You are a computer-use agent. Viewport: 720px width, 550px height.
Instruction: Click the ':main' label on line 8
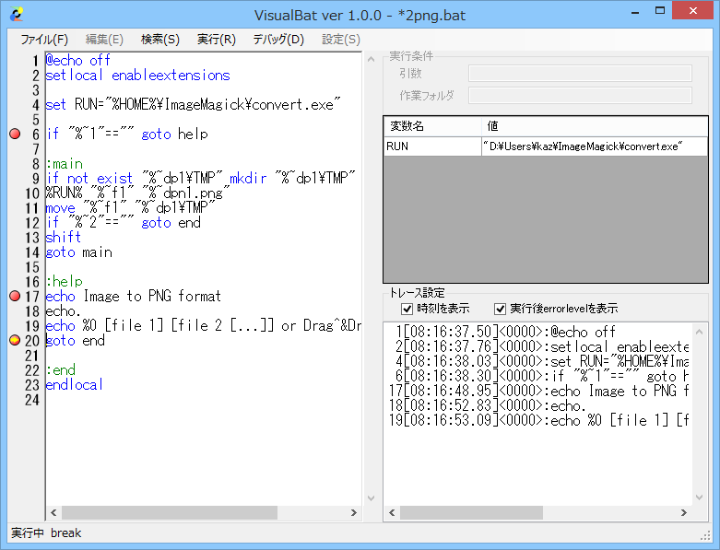[x=65, y=164]
